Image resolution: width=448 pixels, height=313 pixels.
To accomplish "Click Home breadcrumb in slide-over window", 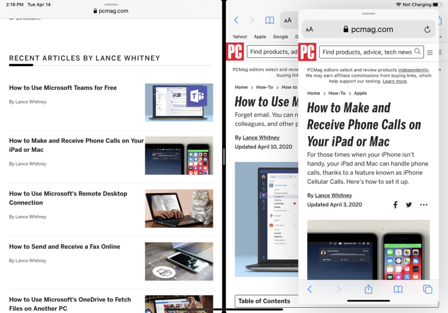I will (313, 93).
